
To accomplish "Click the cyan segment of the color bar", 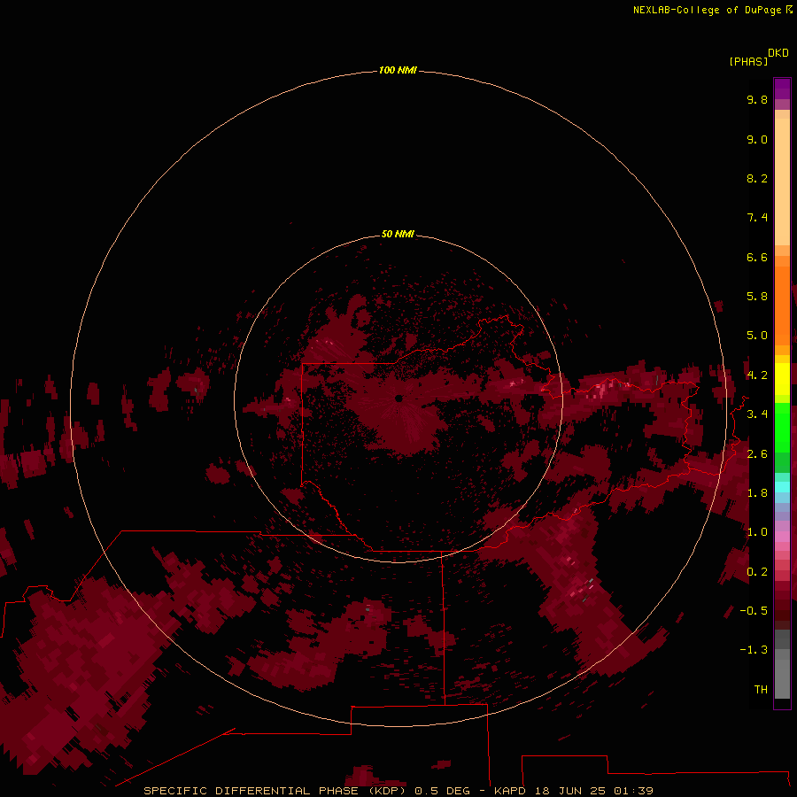I will point(782,487).
